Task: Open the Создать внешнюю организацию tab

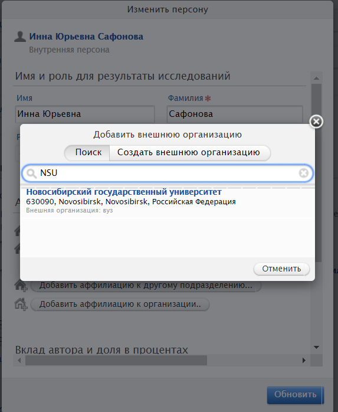Action: pos(189,152)
